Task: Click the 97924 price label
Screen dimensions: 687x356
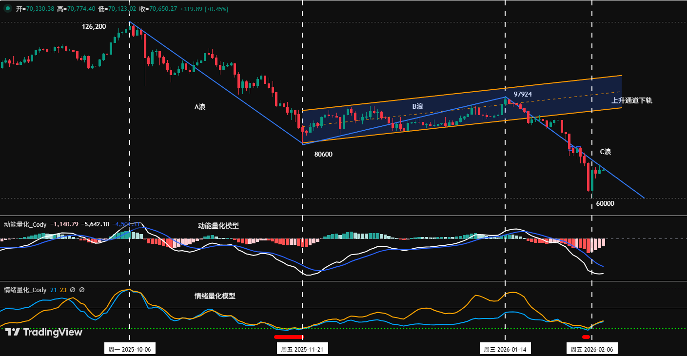Action: (x=523, y=94)
